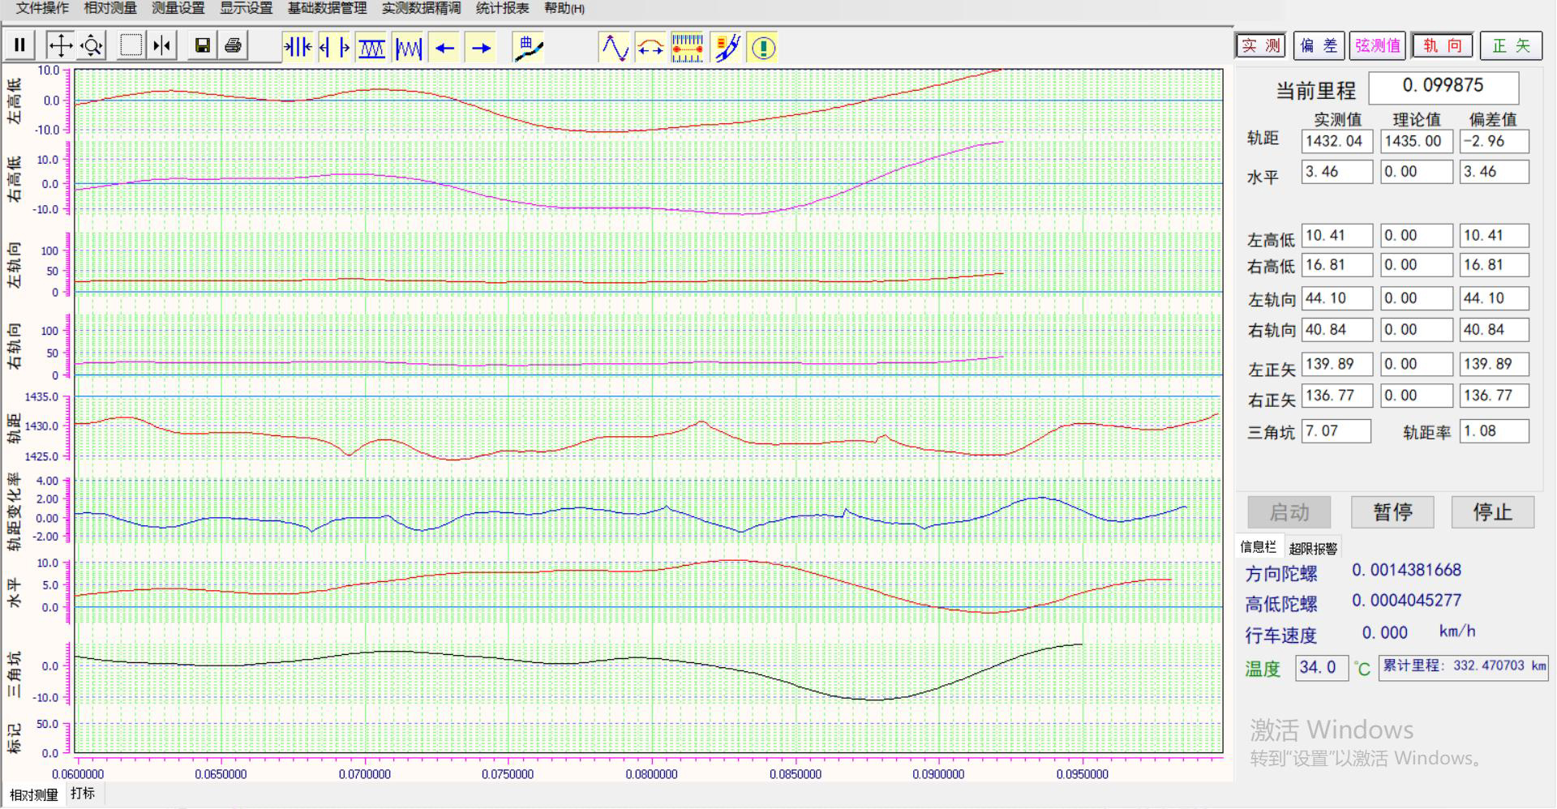Toggle the 正矢 display button
This screenshot has width=1557, height=809.
tap(1511, 45)
